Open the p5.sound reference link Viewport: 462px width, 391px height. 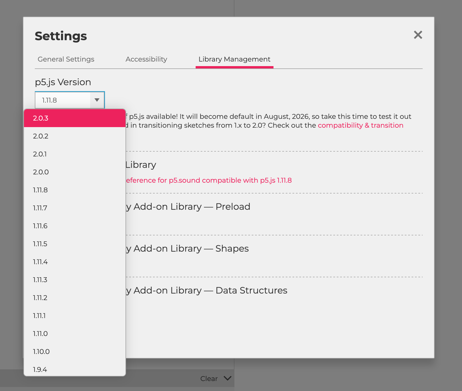click(208, 180)
